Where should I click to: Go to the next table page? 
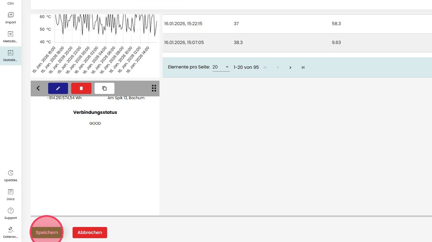(290, 67)
